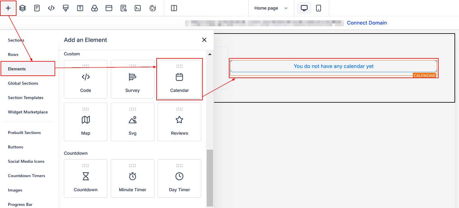Screen dimensions: 459x208
Task: Open the typography settings icon
Action: point(80,8)
